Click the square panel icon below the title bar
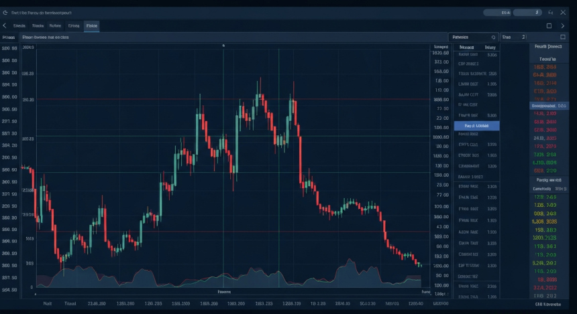 549,25
